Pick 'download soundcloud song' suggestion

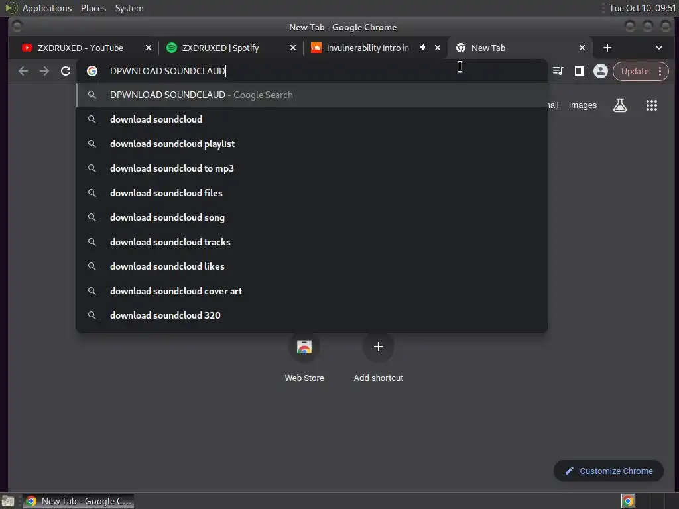[x=312, y=217]
